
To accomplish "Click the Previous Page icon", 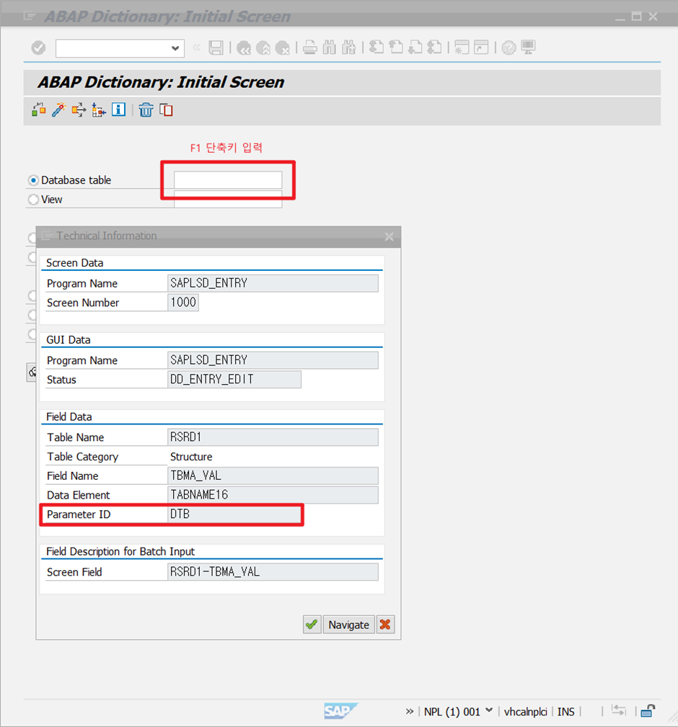I will click(396, 48).
